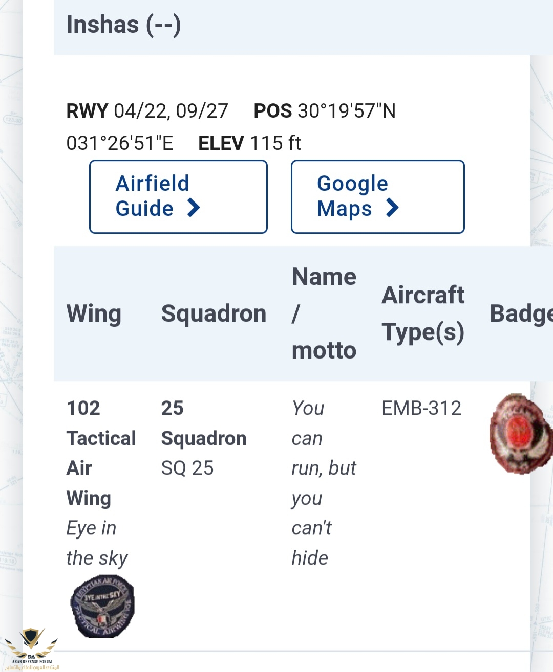Click the ELEV 115 ft elevation text
The image size is (553, 672).
coord(249,143)
